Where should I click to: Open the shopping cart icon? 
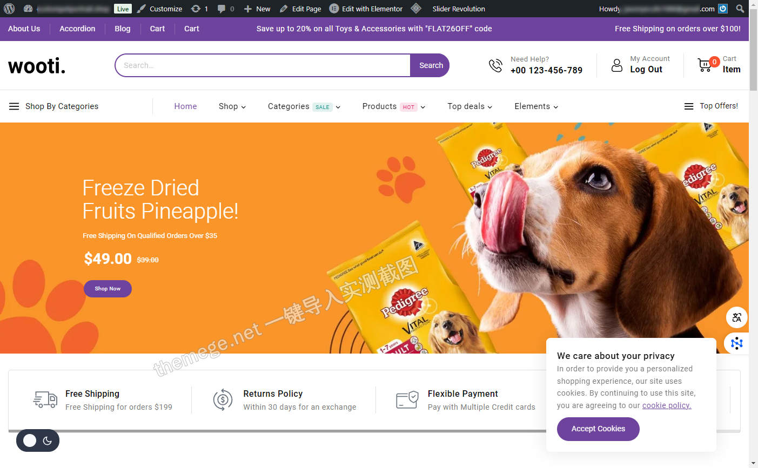[x=705, y=65]
